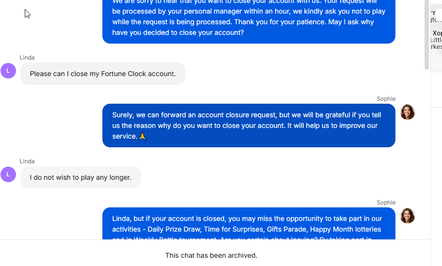Click the 'Linda' name above the Fortune Clock message
Viewport: 442px width, 266px height.
click(27, 58)
